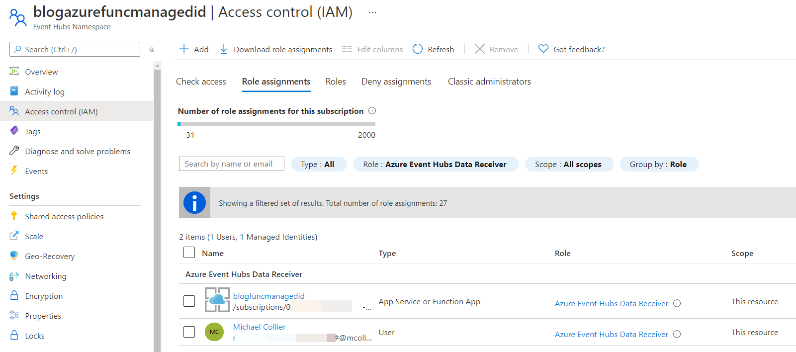Open the ellipsis more options menu
Screen dimensions: 796x352
372,12
